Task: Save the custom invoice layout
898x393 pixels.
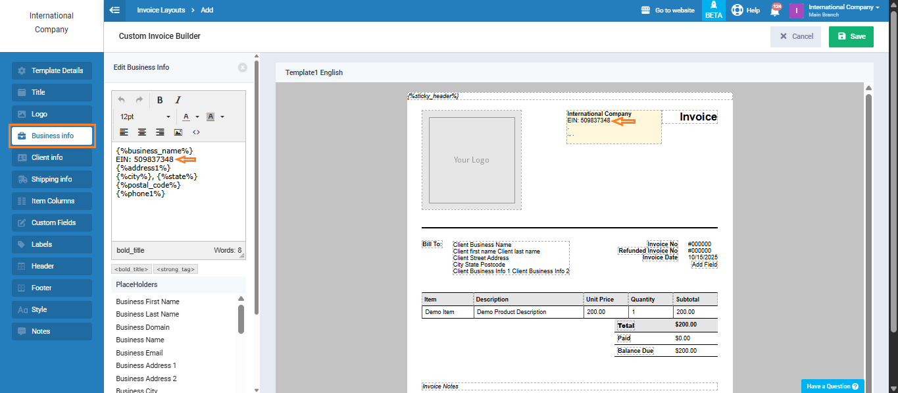Action: click(x=851, y=37)
